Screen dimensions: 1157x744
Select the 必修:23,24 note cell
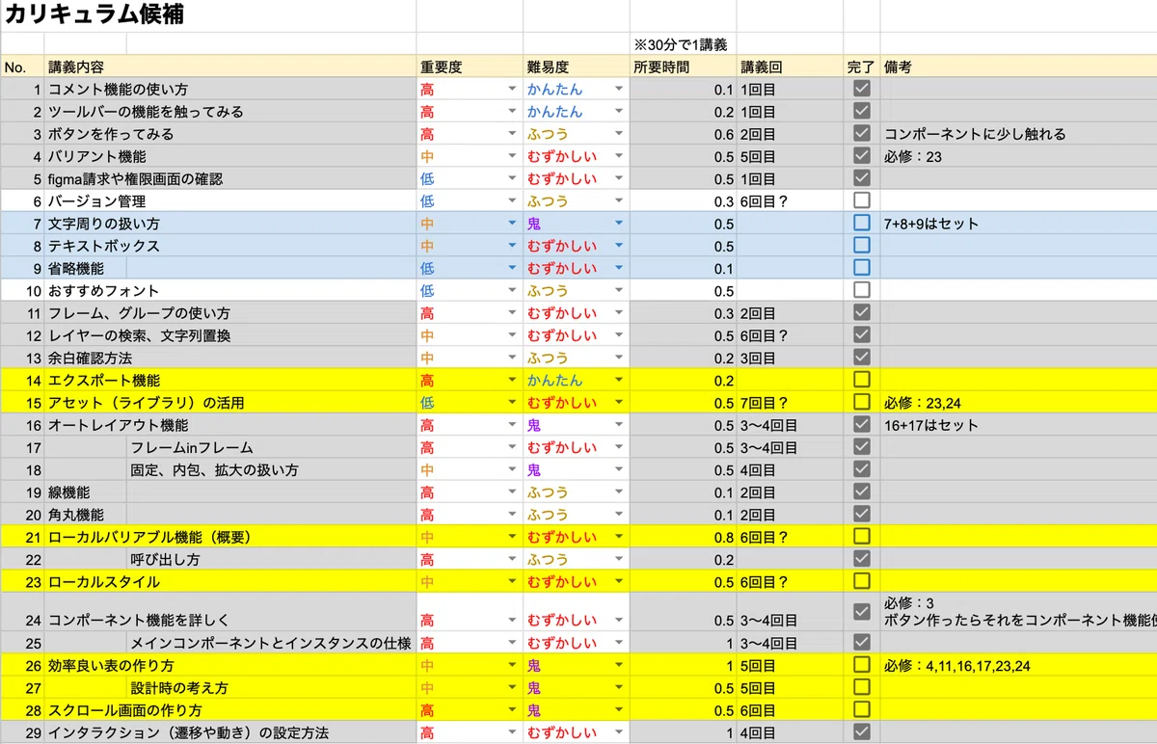tap(1018, 403)
